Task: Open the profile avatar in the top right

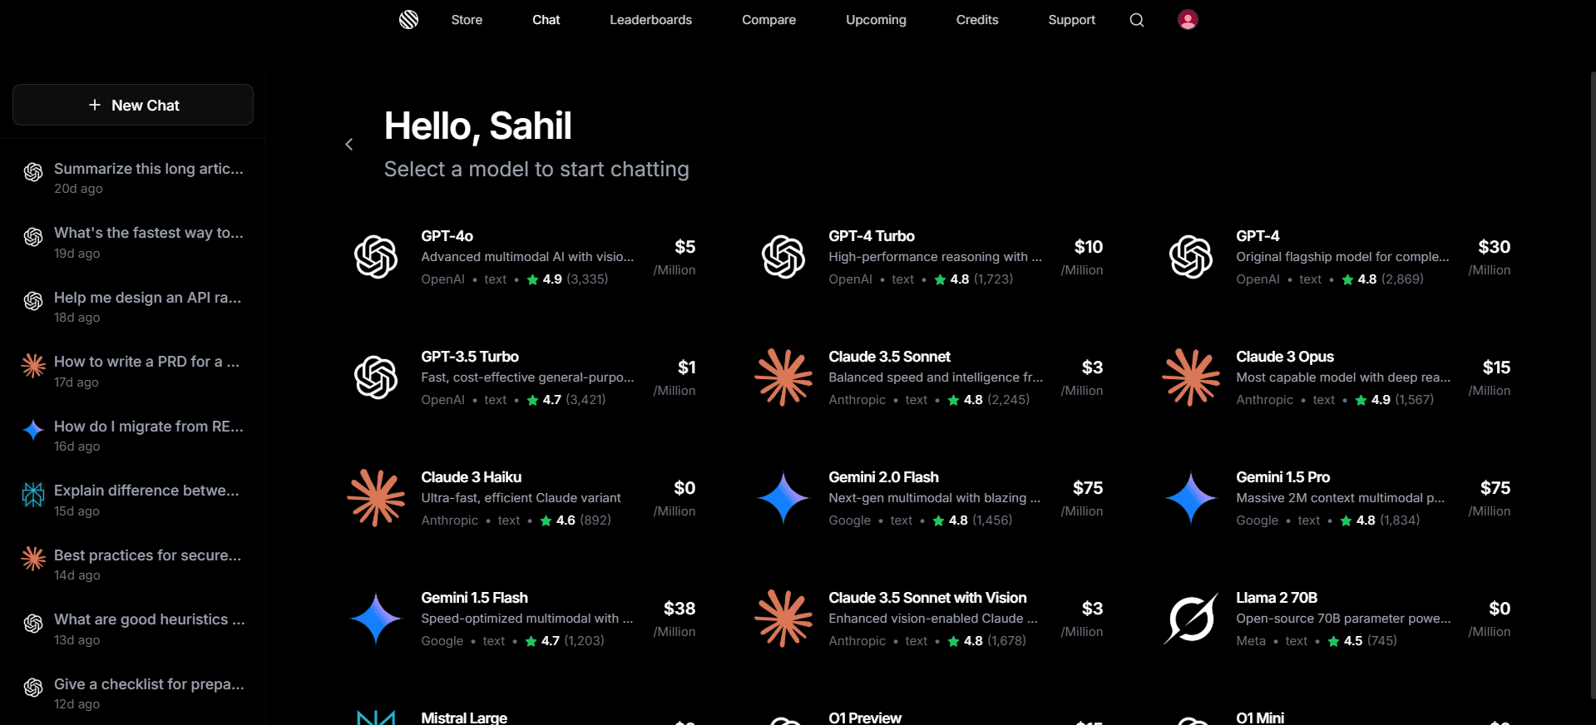Action: 1187,19
